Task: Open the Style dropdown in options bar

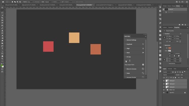Action: pos(48,2)
